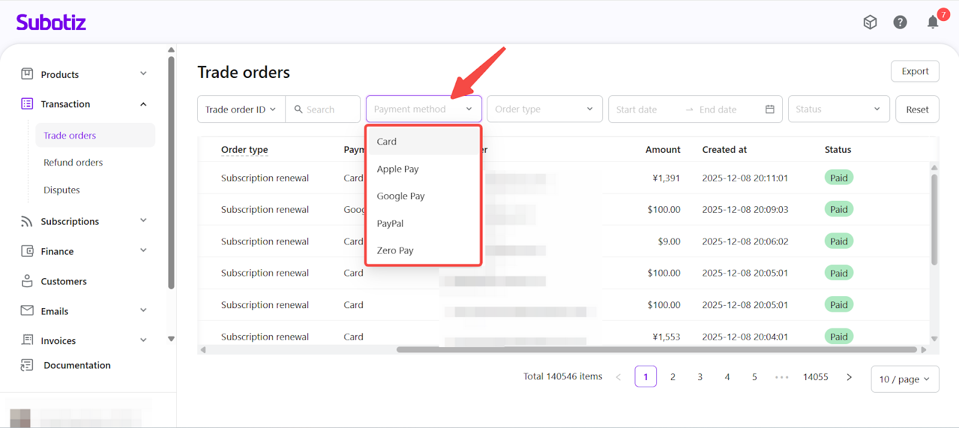Image resolution: width=959 pixels, height=428 pixels.
Task: Click the cube icon in header
Action: (870, 23)
